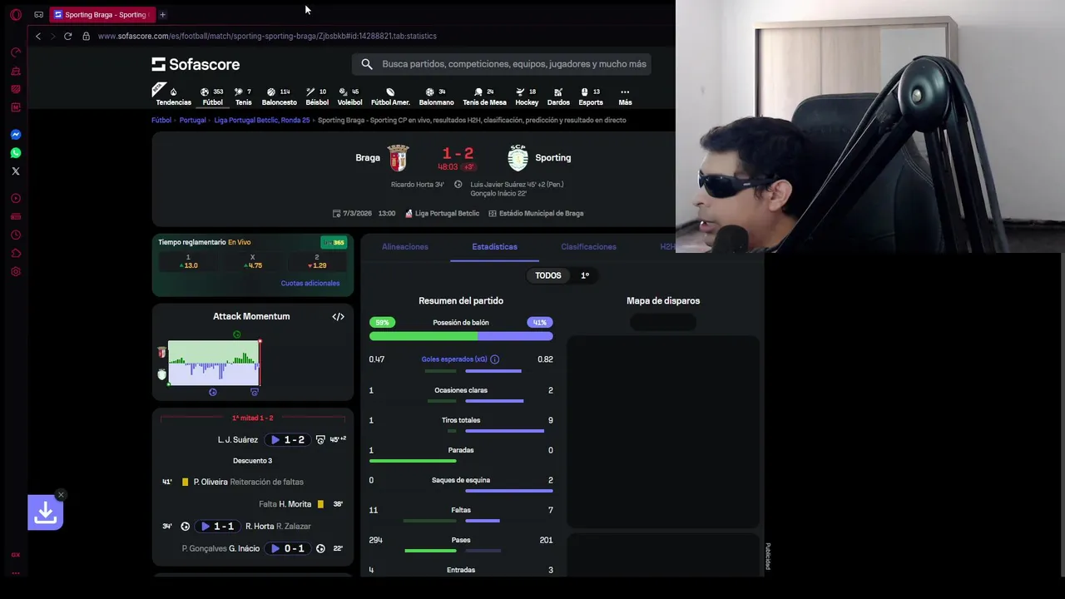The height and width of the screenshot is (599, 1065).
Task: Click the Fútbol breadcrumb link
Action: pos(161,120)
